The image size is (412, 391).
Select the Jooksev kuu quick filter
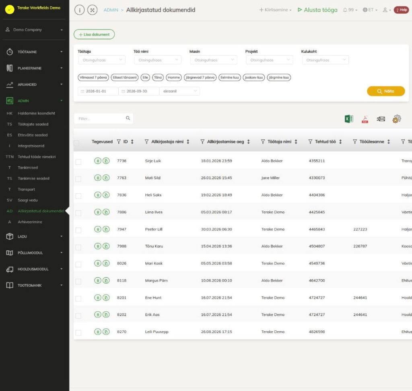pos(254,78)
